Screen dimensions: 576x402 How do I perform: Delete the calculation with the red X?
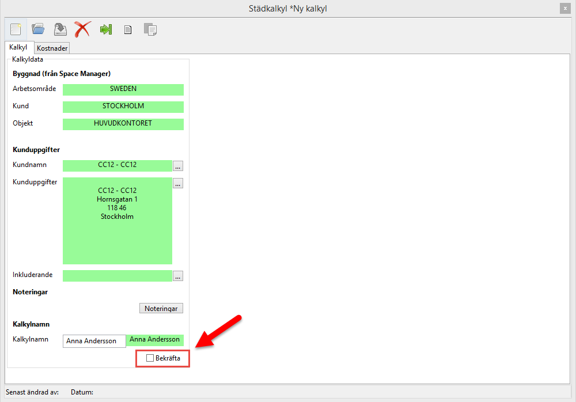(82, 29)
